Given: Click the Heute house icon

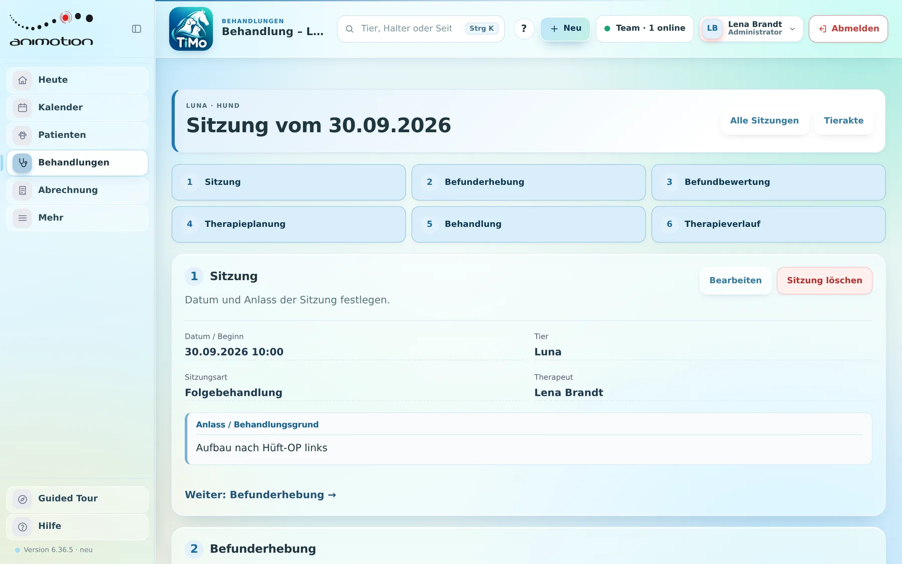Looking at the screenshot, I should coord(23,80).
